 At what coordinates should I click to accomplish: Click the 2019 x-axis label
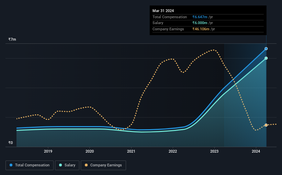(48, 151)
